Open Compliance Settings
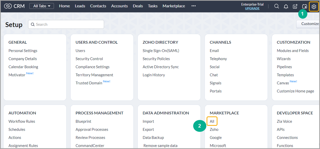 92,67
